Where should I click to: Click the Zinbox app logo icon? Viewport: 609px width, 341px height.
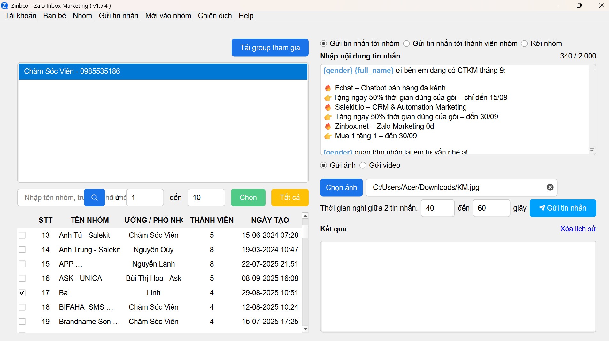(4, 5)
